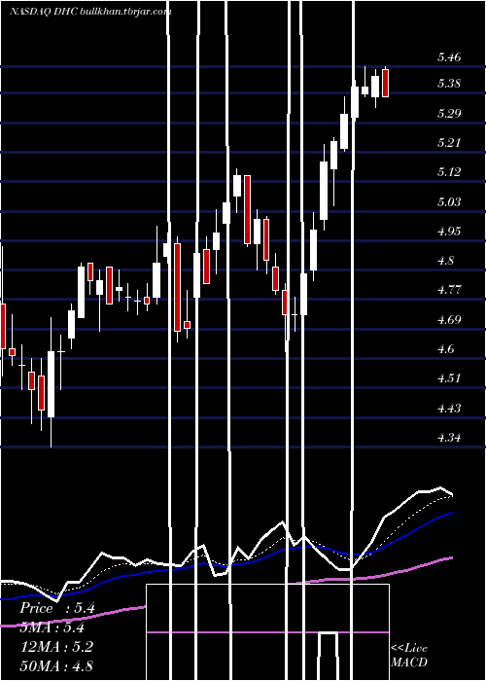
Task: Click the most recent red candlestick at chart end
Action: (385, 83)
